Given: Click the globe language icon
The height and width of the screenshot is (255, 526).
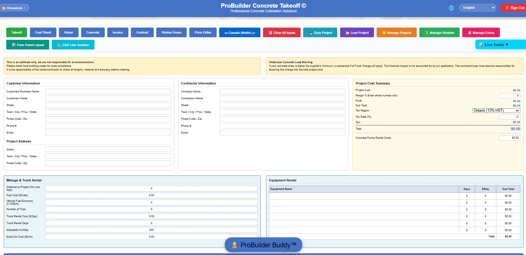Looking at the screenshot, I should (x=451, y=8).
